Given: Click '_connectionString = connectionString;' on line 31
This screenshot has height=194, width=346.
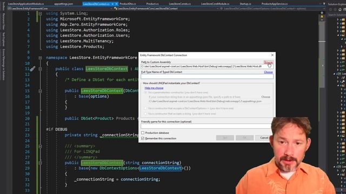Looking at the screenshot, I should click(x=117, y=179).
